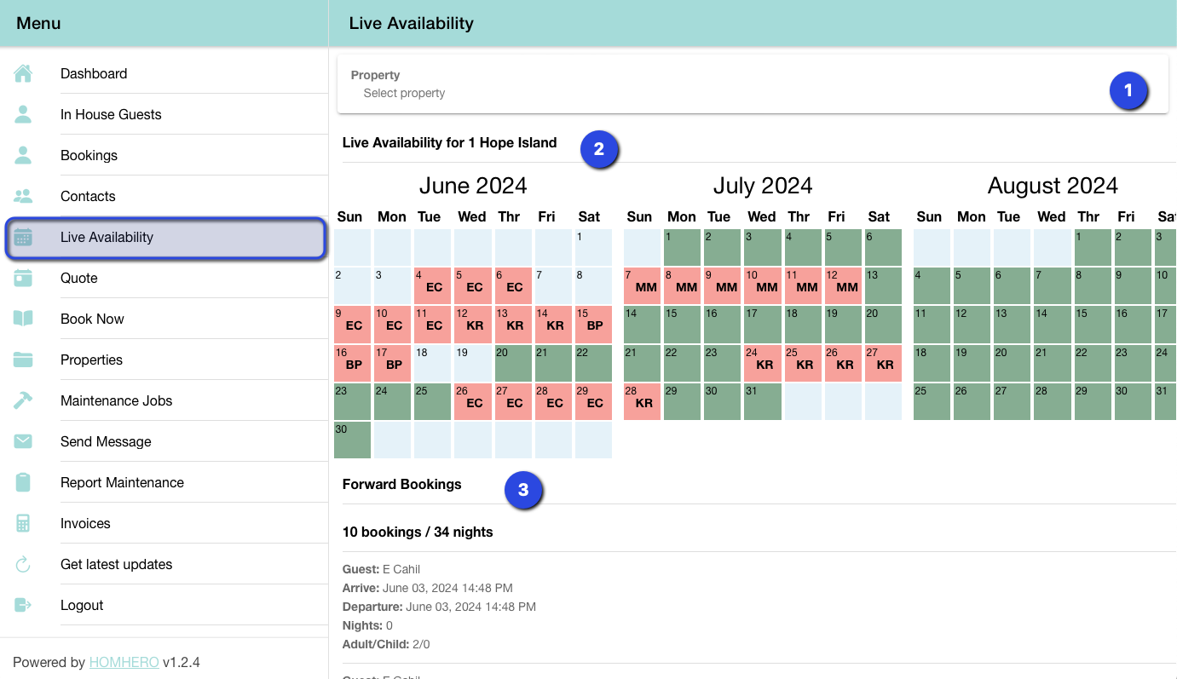1177x679 pixels.
Task: Click the Properties folder icon
Action: pyautogui.click(x=23, y=360)
